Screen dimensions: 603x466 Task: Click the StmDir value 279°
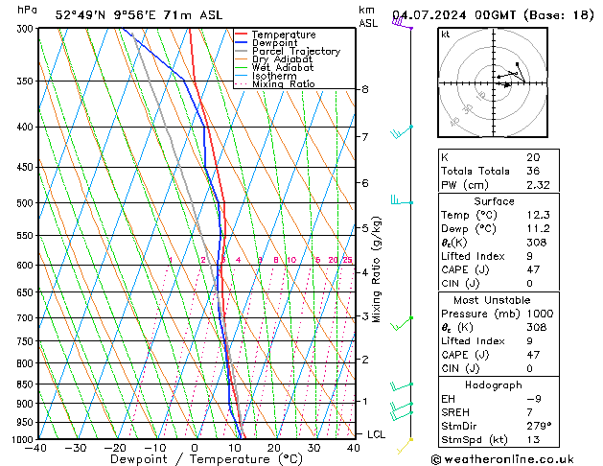tap(539, 426)
